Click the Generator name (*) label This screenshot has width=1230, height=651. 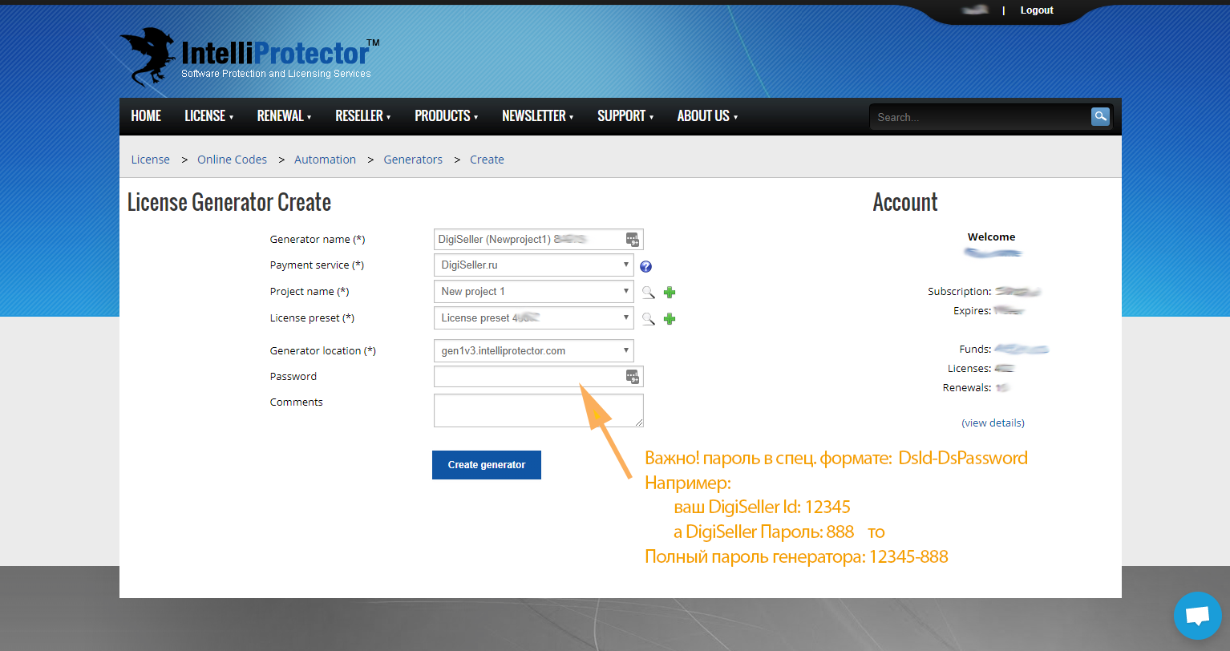point(318,239)
